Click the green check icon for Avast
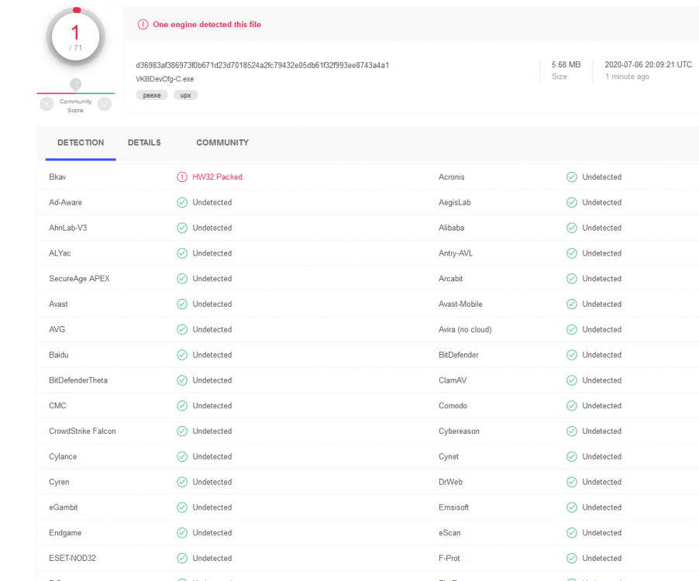The image size is (699, 581). point(182,304)
